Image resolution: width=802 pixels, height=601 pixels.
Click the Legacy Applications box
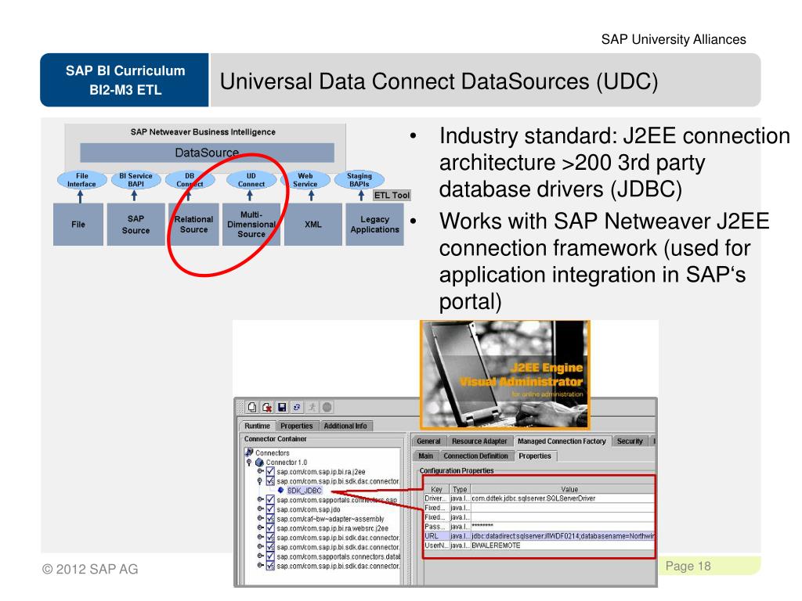pos(375,225)
